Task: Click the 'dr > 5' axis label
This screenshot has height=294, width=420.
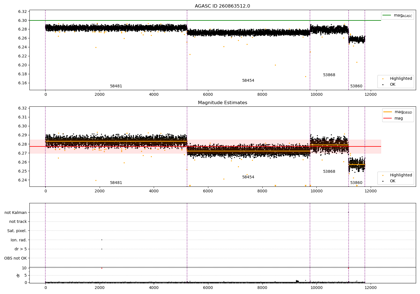Action: pos(21,249)
